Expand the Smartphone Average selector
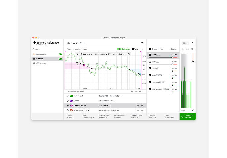This screenshot has width=227, height=158. pyautogui.click(x=109, y=110)
